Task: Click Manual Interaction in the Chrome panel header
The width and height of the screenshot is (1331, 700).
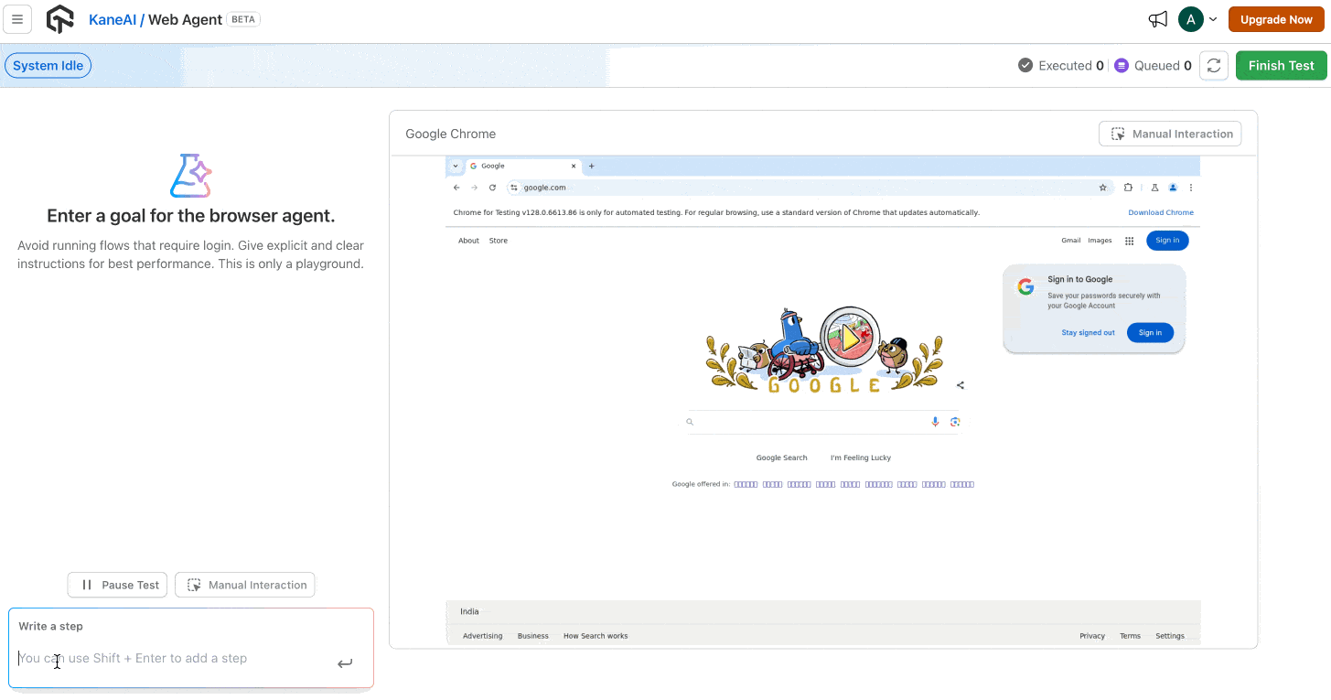Action: (x=1170, y=134)
